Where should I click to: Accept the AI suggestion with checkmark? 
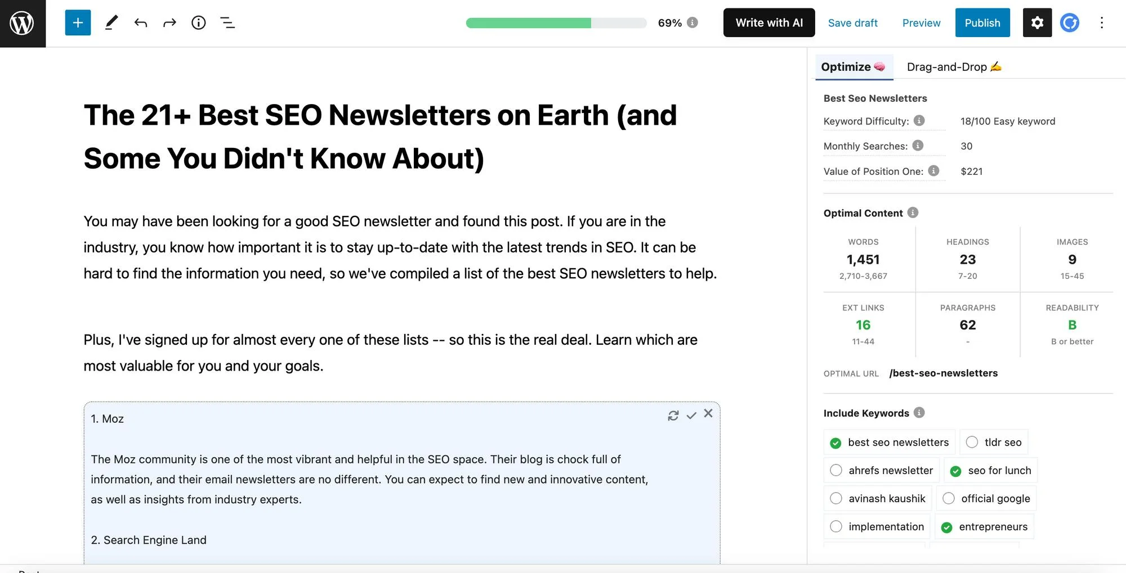tap(691, 416)
